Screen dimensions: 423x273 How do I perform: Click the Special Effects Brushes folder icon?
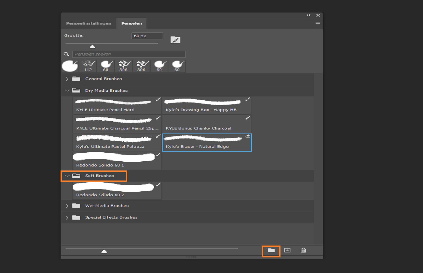(x=76, y=217)
